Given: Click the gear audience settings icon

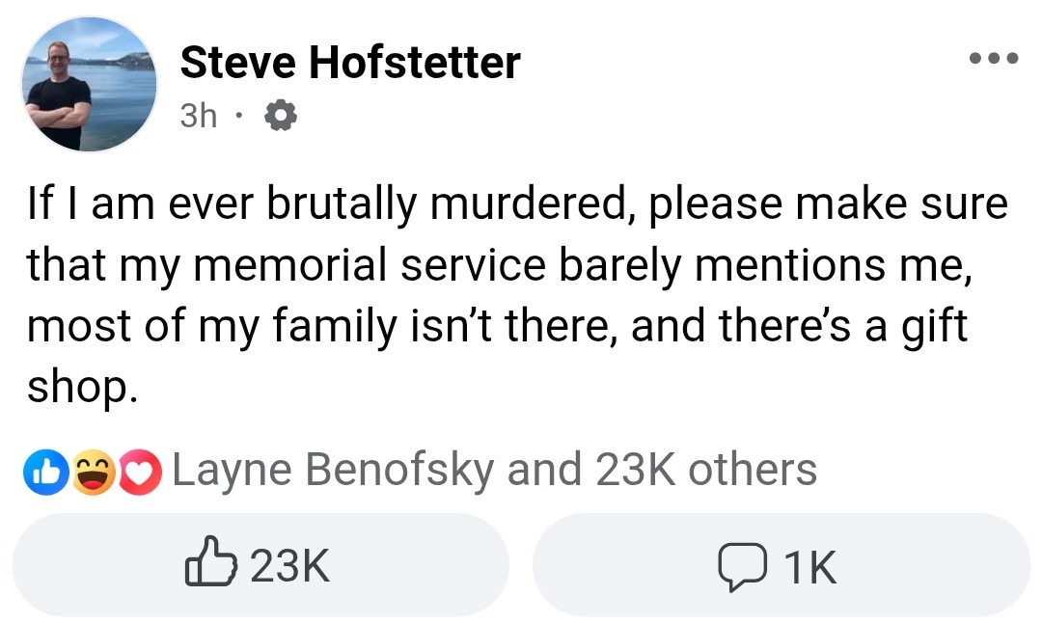Looking at the screenshot, I should pyautogui.click(x=280, y=117).
